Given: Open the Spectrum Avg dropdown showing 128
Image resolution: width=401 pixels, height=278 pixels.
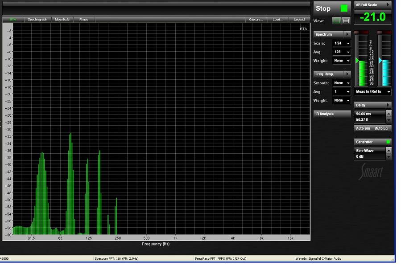Looking at the screenshot, I should coord(341,52).
